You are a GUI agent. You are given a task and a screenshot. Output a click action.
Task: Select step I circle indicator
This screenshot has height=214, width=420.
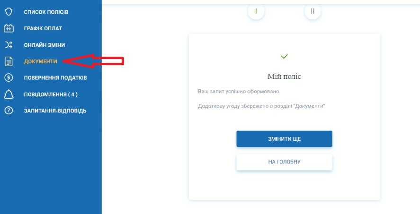click(256, 11)
